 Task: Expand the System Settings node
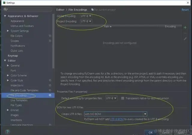[8, 31]
